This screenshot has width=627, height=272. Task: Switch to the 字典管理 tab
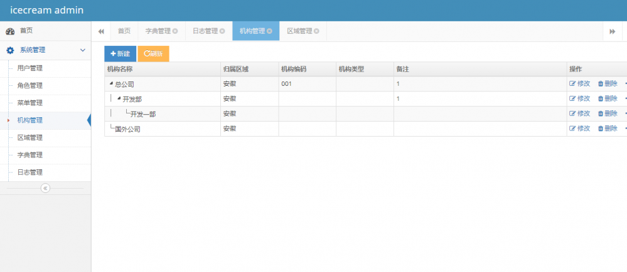158,31
